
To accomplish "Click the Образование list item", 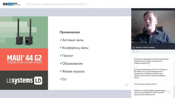I will tap(71, 63).
